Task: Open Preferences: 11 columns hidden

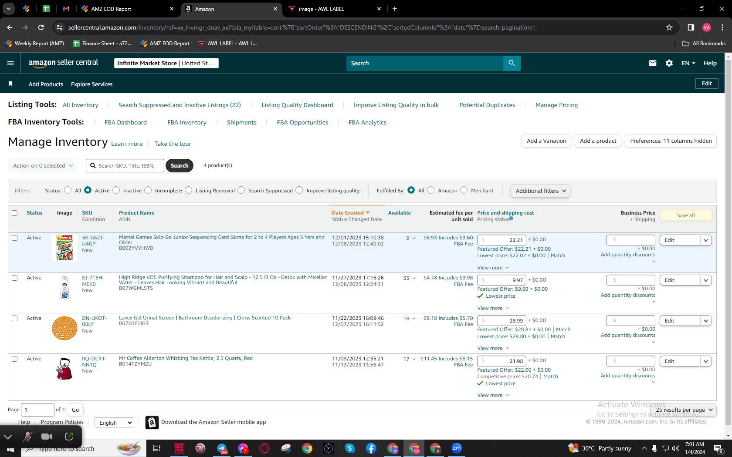Action: [671, 141]
